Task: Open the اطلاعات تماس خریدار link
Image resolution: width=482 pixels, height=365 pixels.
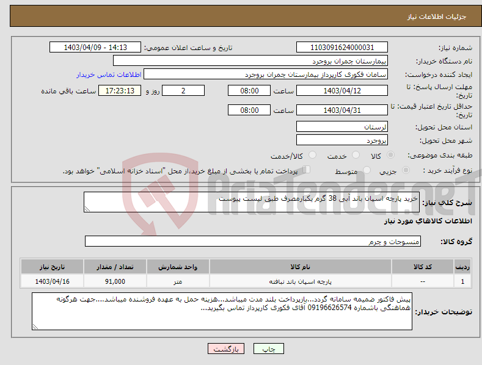Action: tap(109, 74)
